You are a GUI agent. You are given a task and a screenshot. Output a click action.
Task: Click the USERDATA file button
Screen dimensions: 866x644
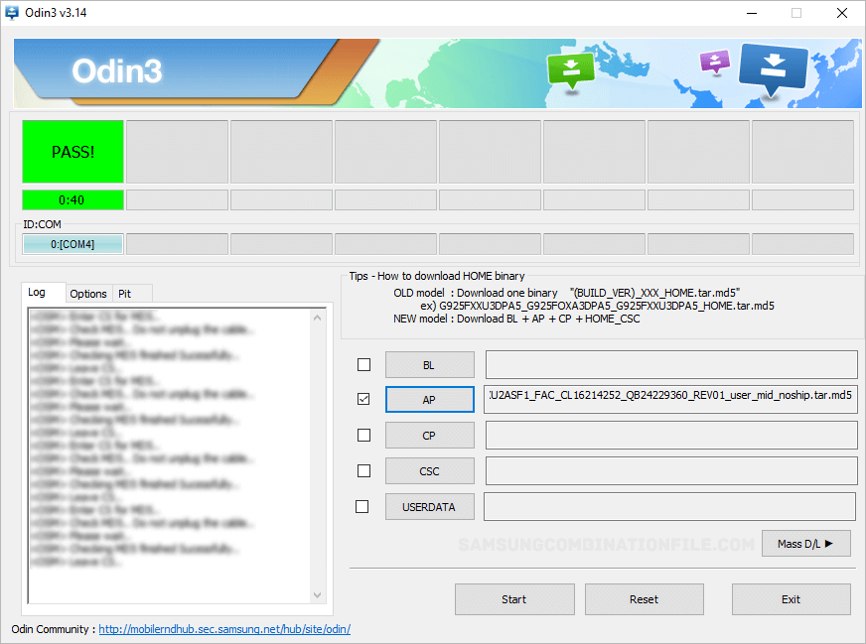(x=430, y=507)
